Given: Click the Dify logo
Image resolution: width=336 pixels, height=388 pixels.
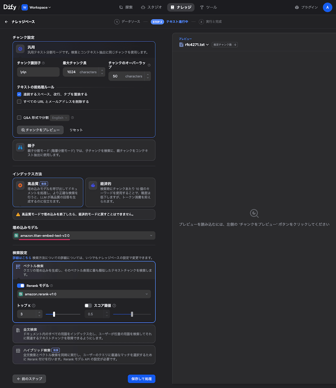Looking at the screenshot, I should (10, 7).
